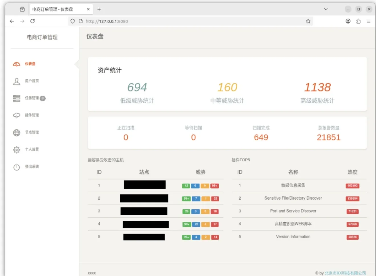Select the 电商订单管理 - 仪表盘 browser tab
Screen dimensions: 376x276
click(x=61, y=9)
